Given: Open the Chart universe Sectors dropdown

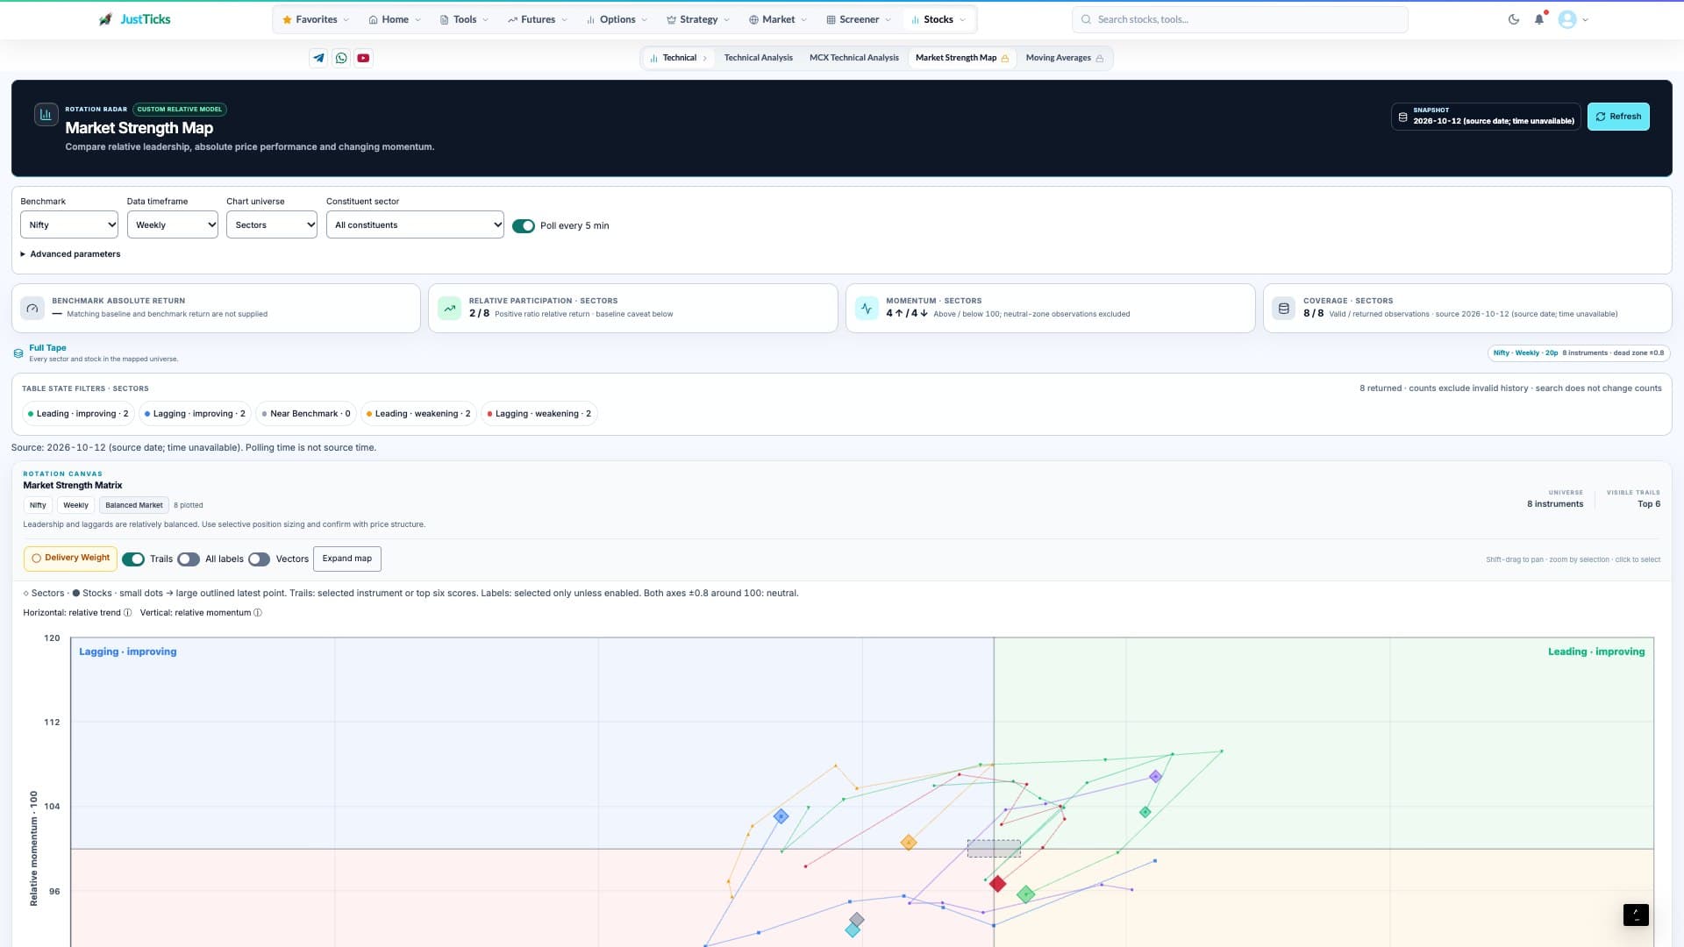Looking at the screenshot, I should pyautogui.click(x=272, y=224).
